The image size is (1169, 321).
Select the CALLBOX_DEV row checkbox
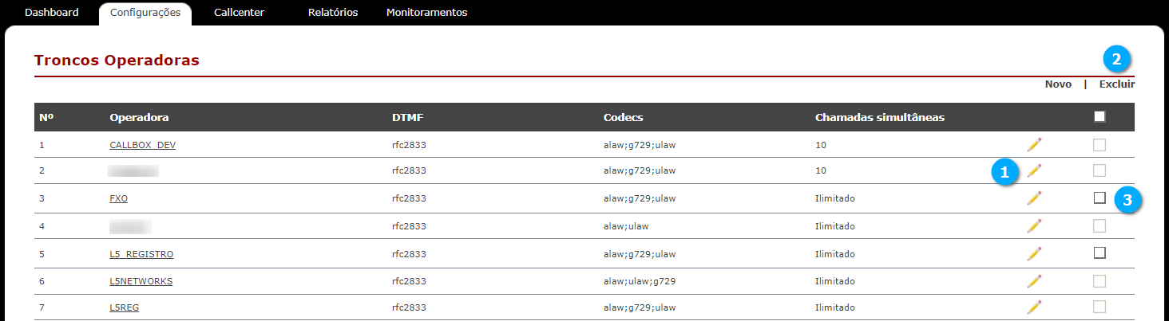tap(1100, 144)
